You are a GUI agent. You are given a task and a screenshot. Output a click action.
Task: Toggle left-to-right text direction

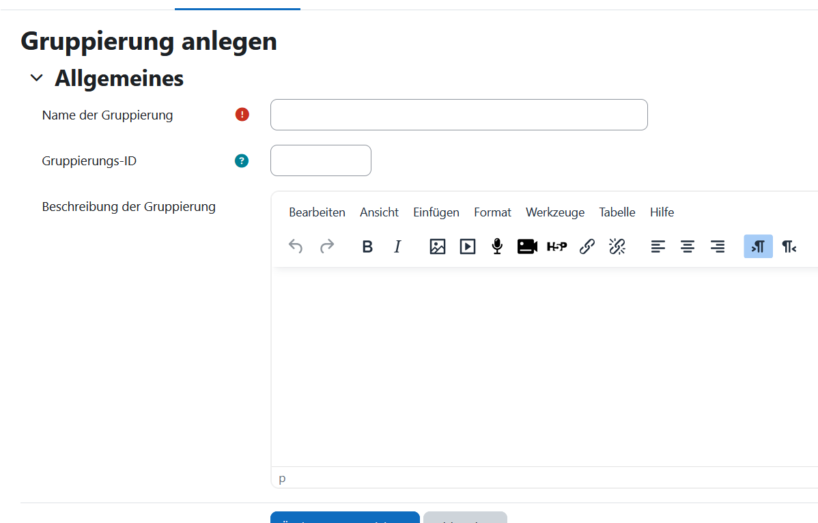(758, 246)
